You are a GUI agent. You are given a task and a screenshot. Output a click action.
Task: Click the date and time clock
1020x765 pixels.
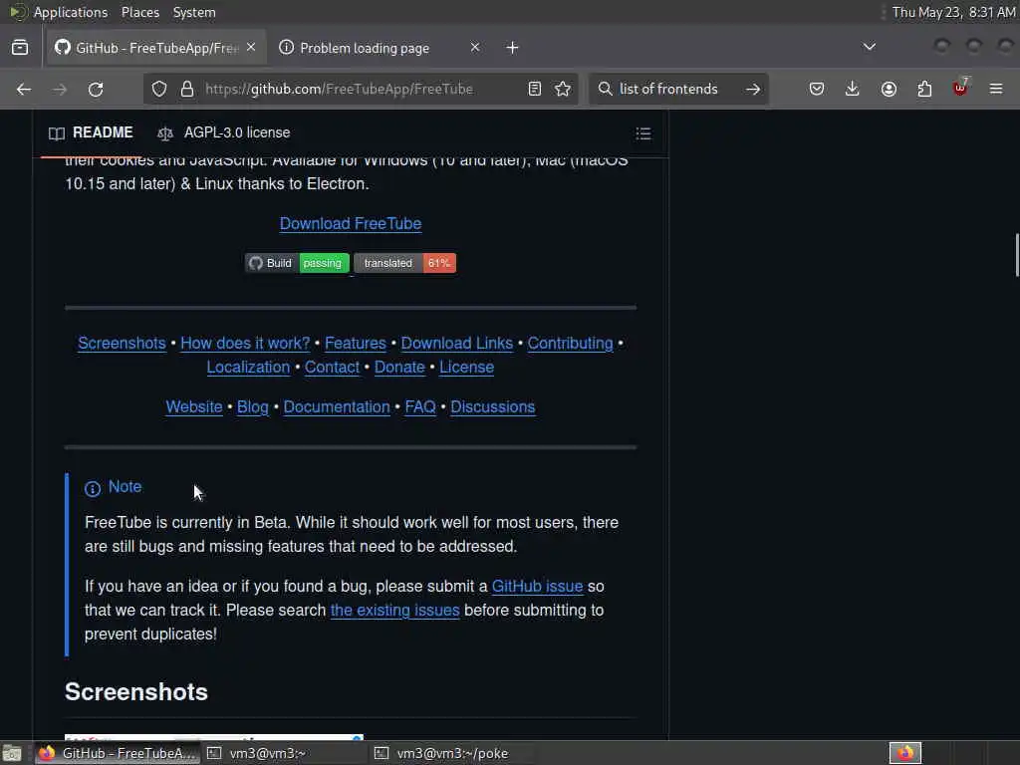[x=953, y=12]
